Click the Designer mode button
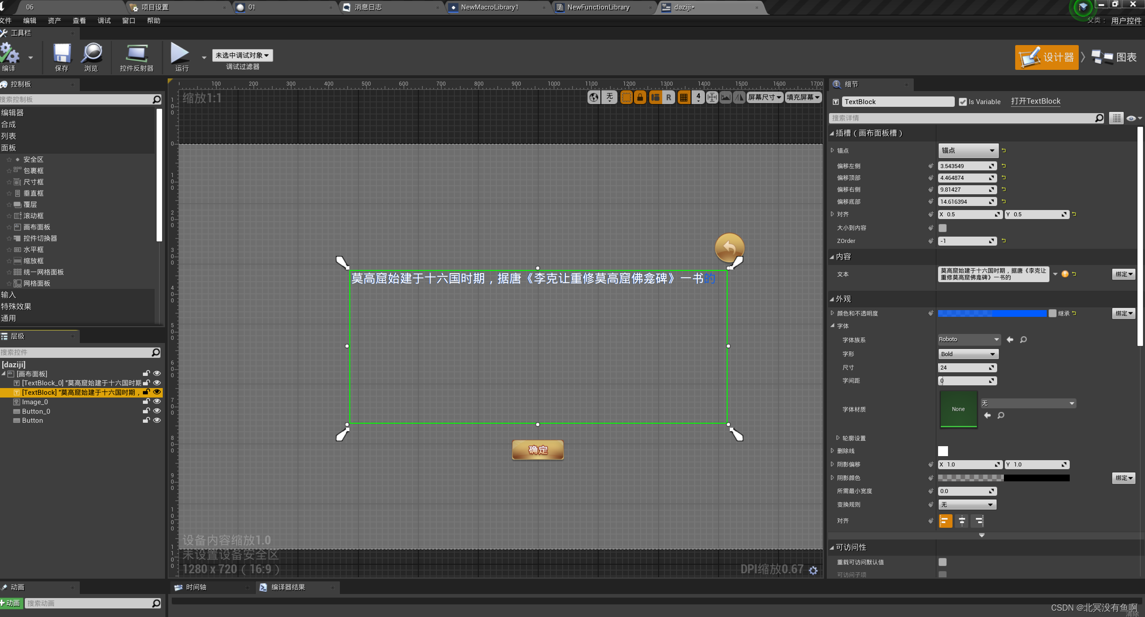Image resolution: width=1145 pixels, height=617 pixels. point(1047,57)
